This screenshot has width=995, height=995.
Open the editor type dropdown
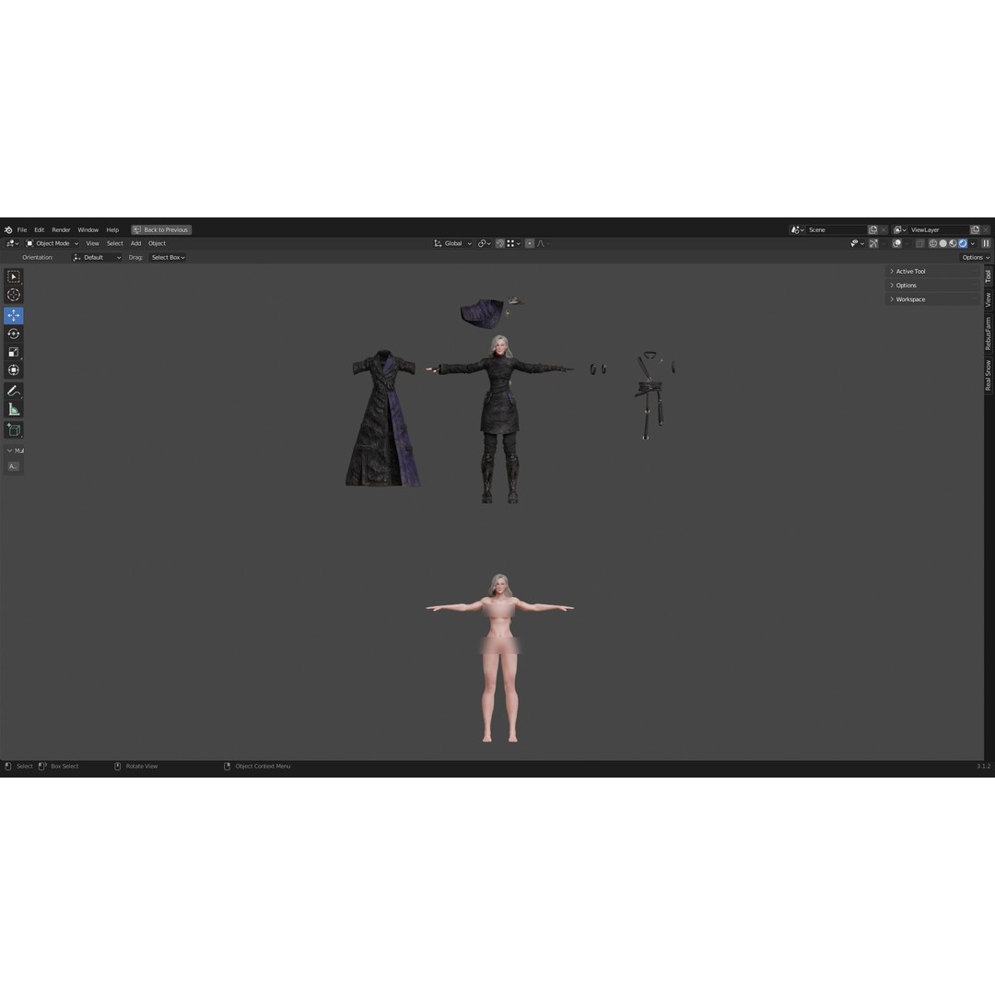[12, 243]
